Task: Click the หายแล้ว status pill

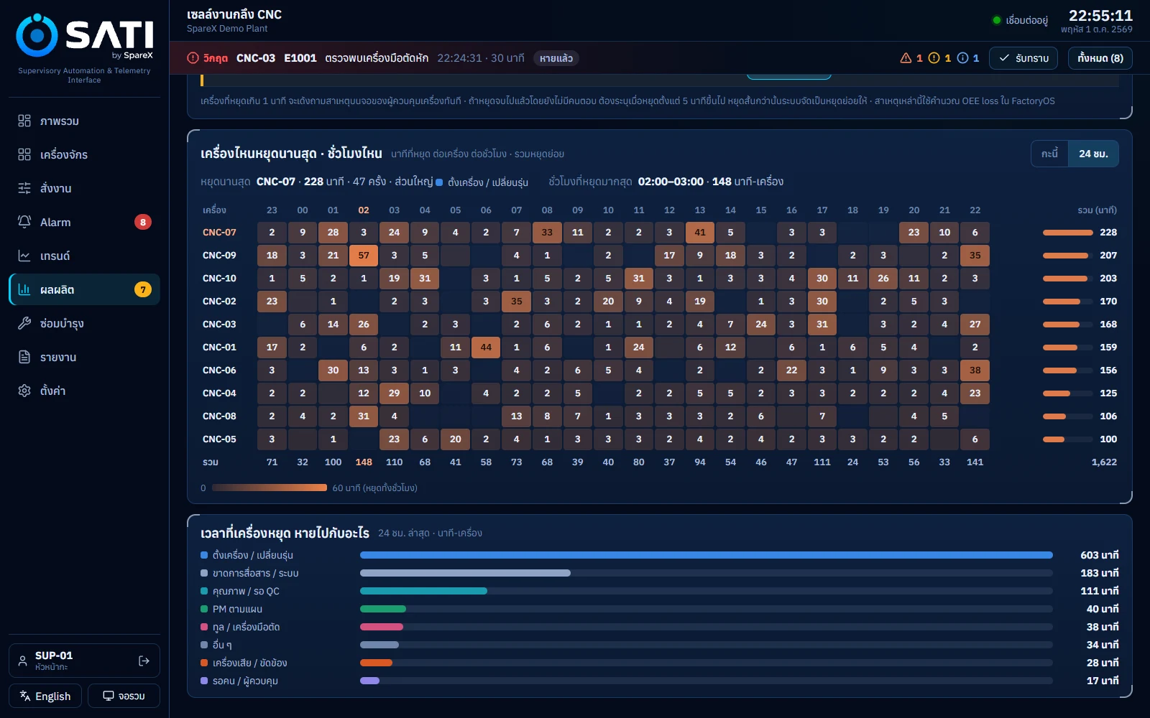Action: point(556,58)
